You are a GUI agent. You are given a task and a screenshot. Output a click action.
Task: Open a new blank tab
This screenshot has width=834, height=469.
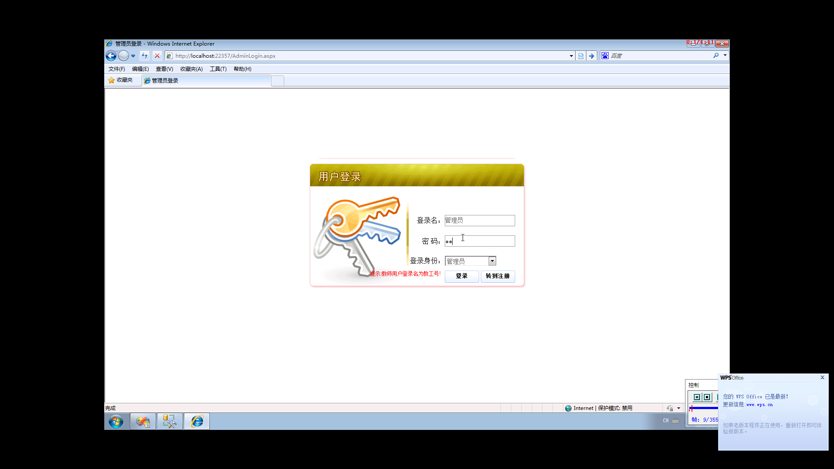[278, 81]
